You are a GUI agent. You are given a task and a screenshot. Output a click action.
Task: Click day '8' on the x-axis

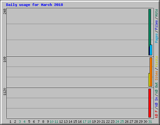click(x=43, y=122)
